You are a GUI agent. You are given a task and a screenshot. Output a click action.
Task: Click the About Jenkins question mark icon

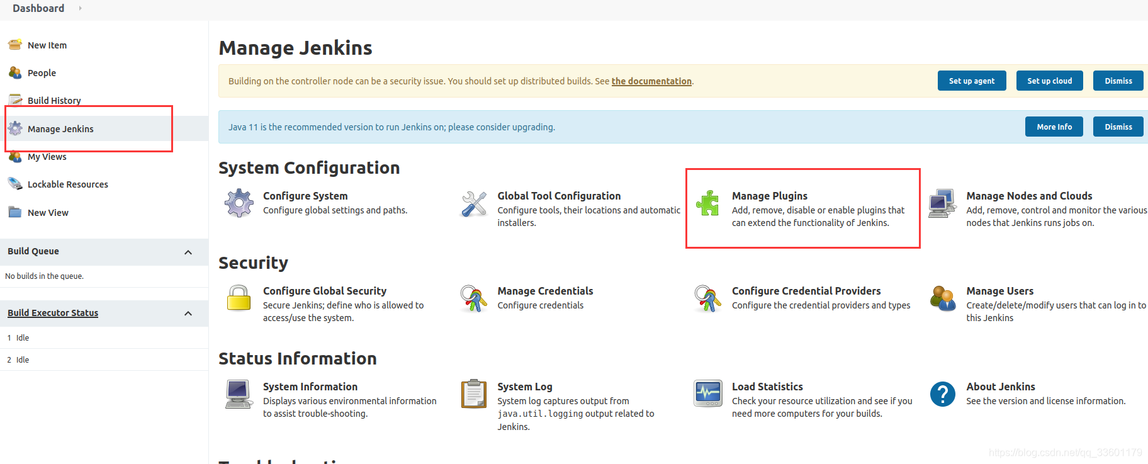coord(943,394)
